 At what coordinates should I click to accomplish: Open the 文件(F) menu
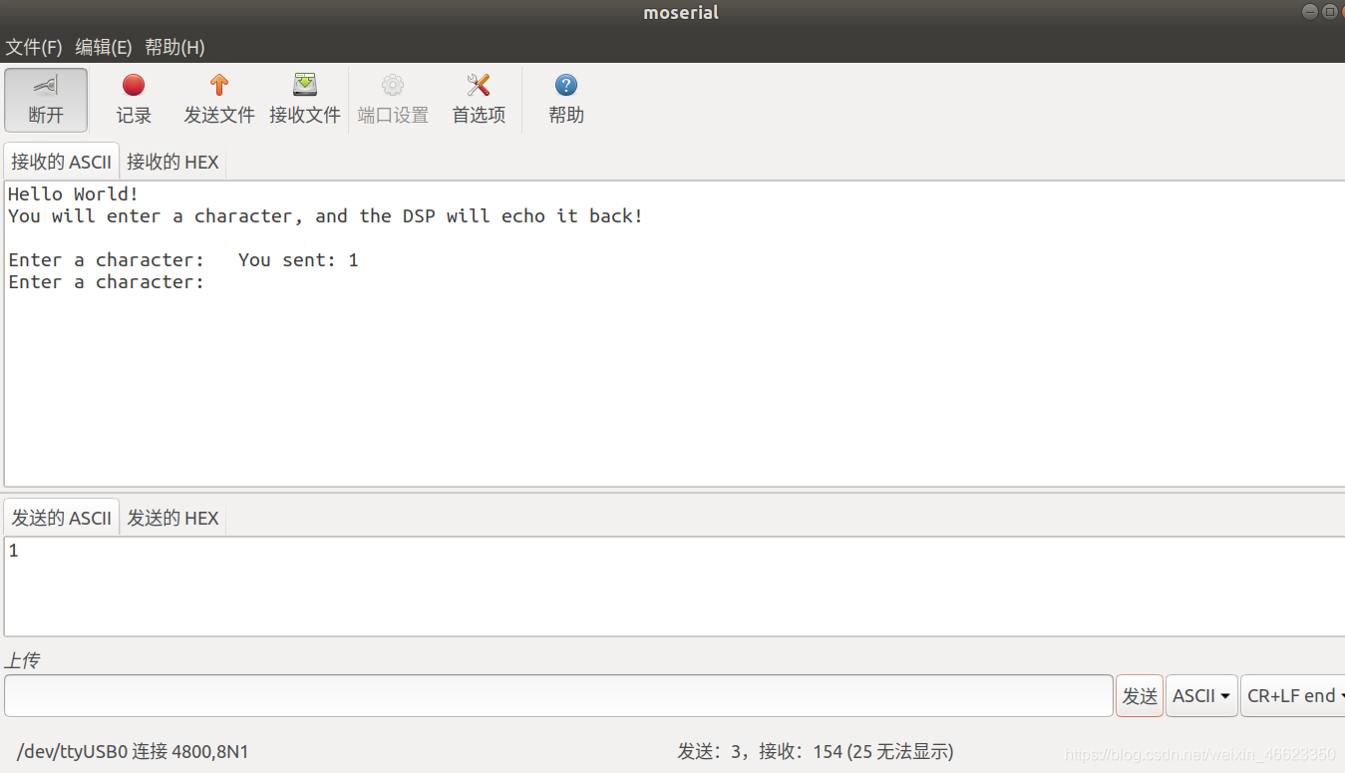tap(34, 47)
